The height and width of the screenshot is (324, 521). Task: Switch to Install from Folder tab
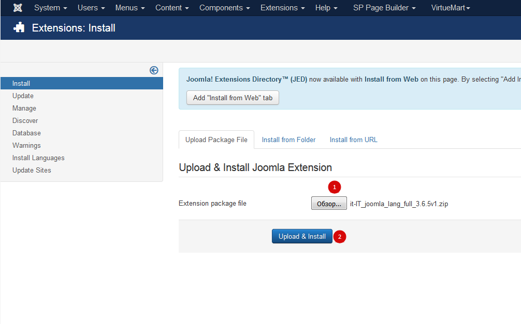tap(288, 140)
